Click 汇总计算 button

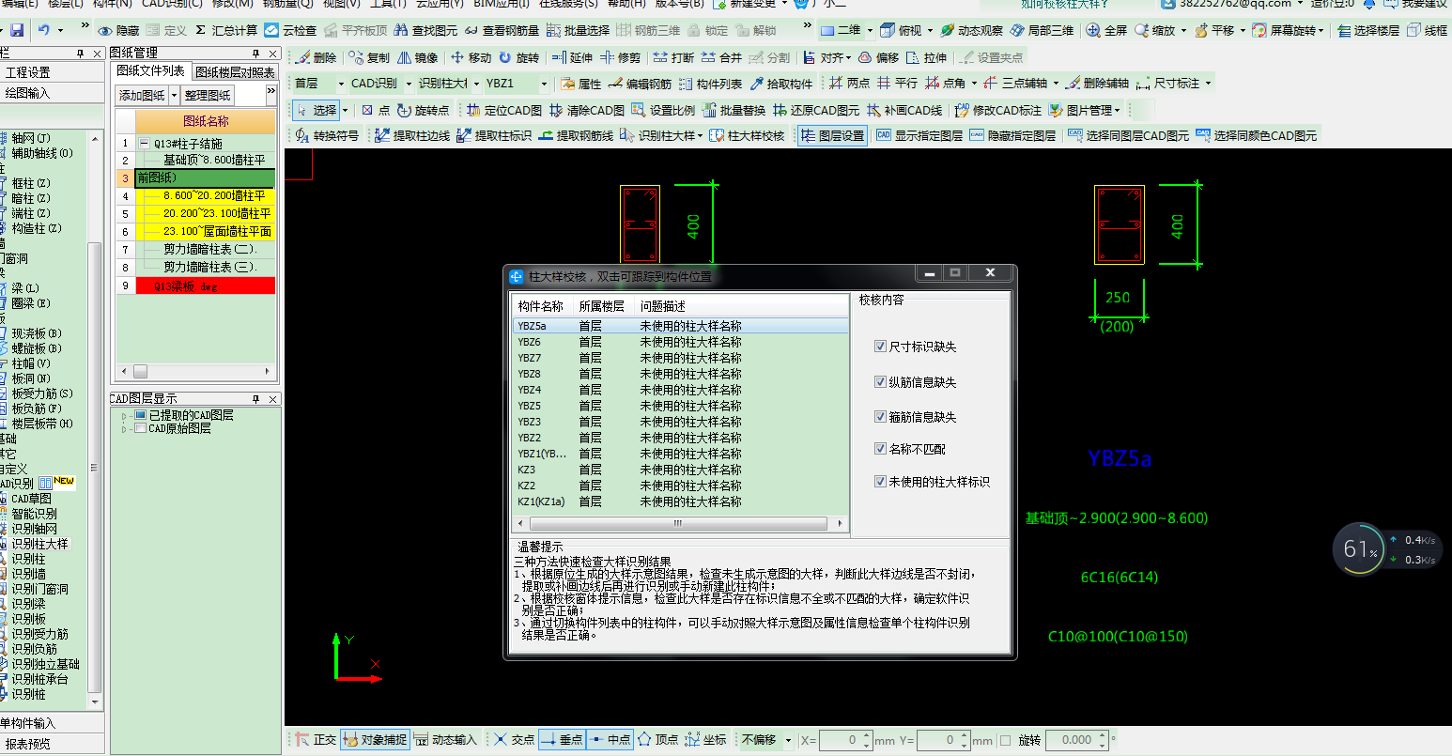click(x=226, y=31)
